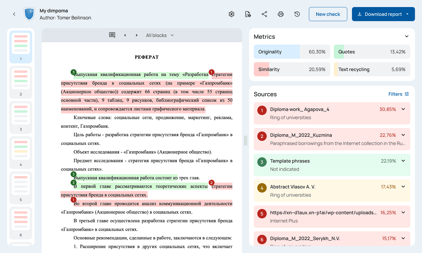Click red badge 6 for Diploma_M_2022_Serykh_N.V.
422x253 pixels.
tap(262, 239)
